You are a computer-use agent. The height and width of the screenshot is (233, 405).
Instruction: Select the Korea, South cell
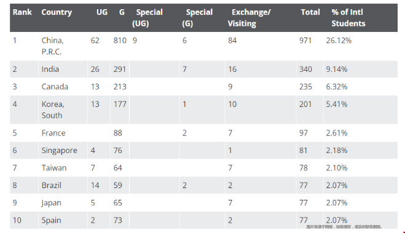coord(53,109)
